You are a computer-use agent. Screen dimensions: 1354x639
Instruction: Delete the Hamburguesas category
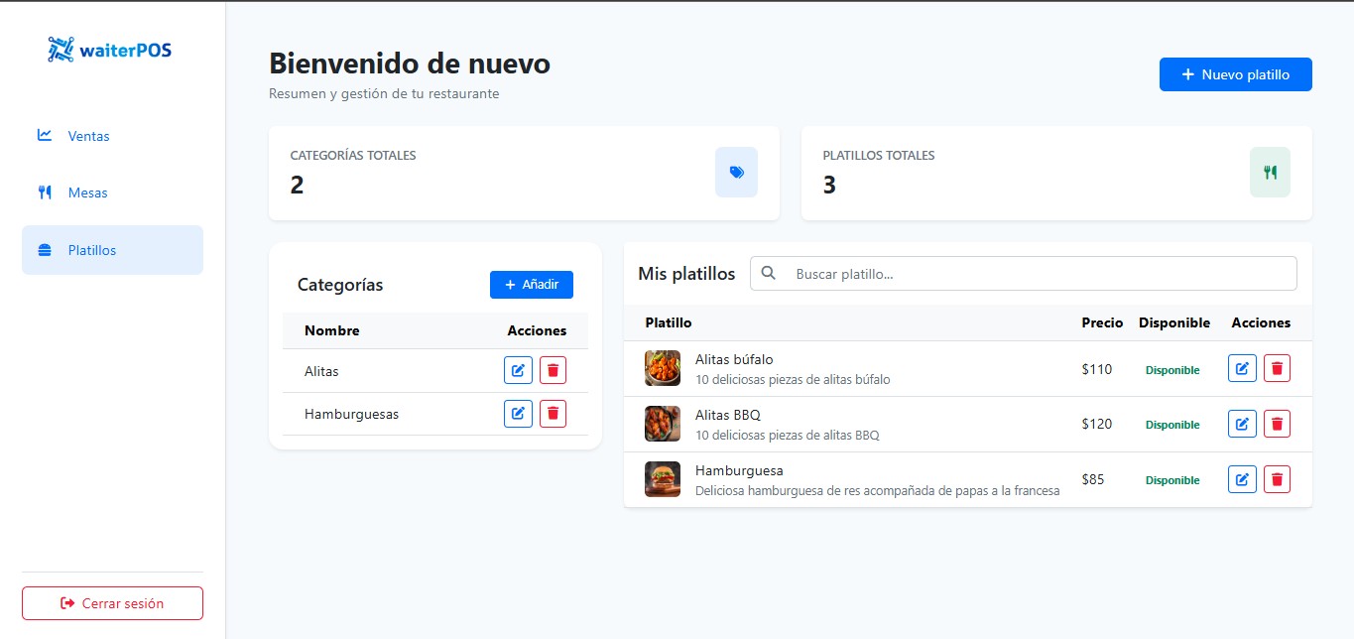[553, 414]
